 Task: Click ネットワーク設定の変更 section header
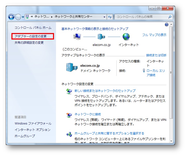point(77,84)
